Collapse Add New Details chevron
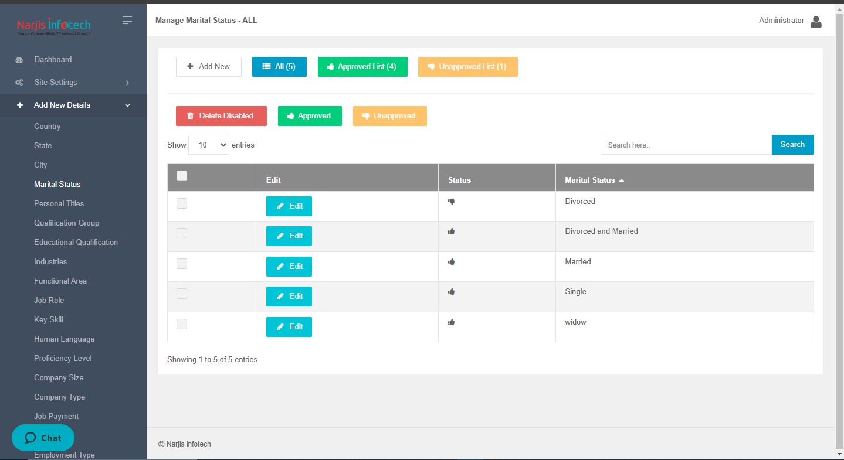 pos(127,106)
